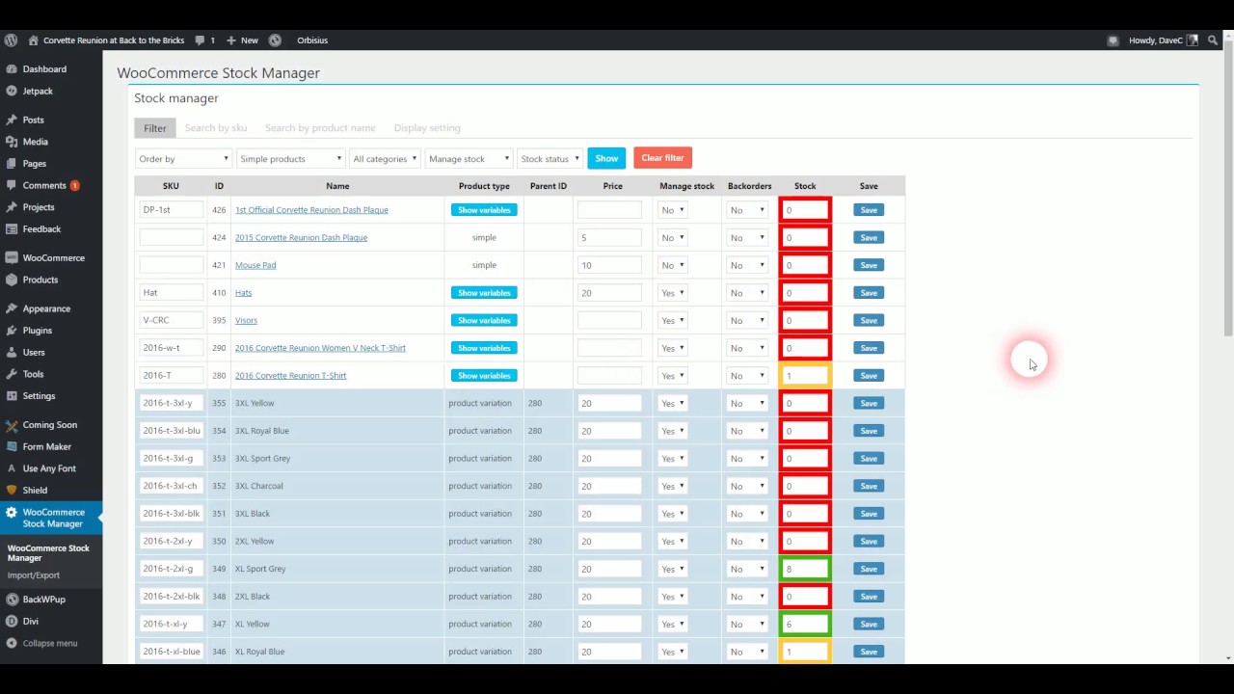Save the Mouse Pad row
Screen dimensions: 1234x694
[x=869, y=265]
